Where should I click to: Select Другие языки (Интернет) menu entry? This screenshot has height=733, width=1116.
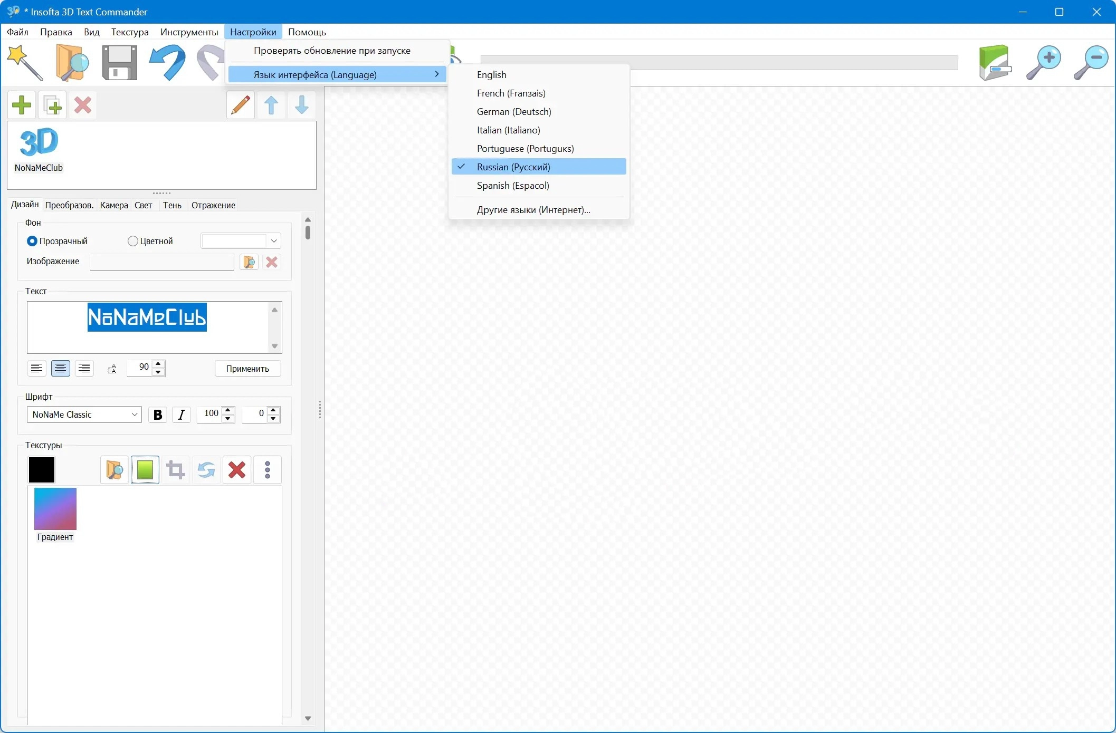tap(533, 210)
